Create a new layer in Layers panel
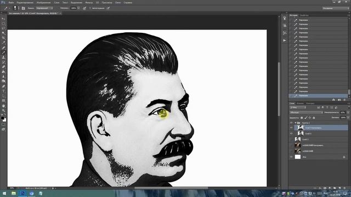 tap(339, 188)
